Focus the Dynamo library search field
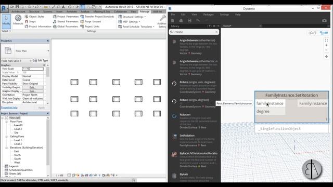333x187 pixels. [194, 32]
